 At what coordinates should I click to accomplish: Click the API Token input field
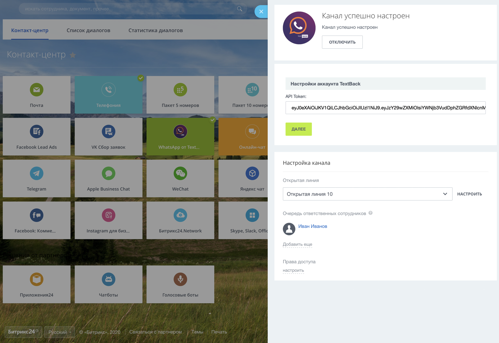385,108
